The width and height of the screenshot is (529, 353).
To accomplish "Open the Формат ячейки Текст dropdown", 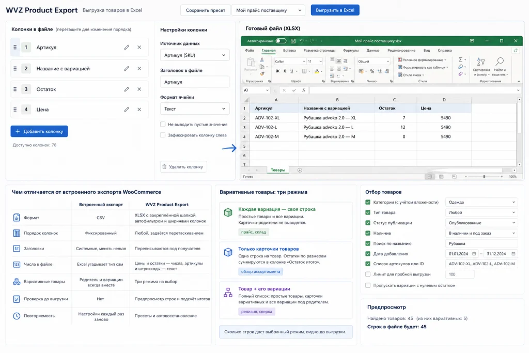I will tap(195, 109).
